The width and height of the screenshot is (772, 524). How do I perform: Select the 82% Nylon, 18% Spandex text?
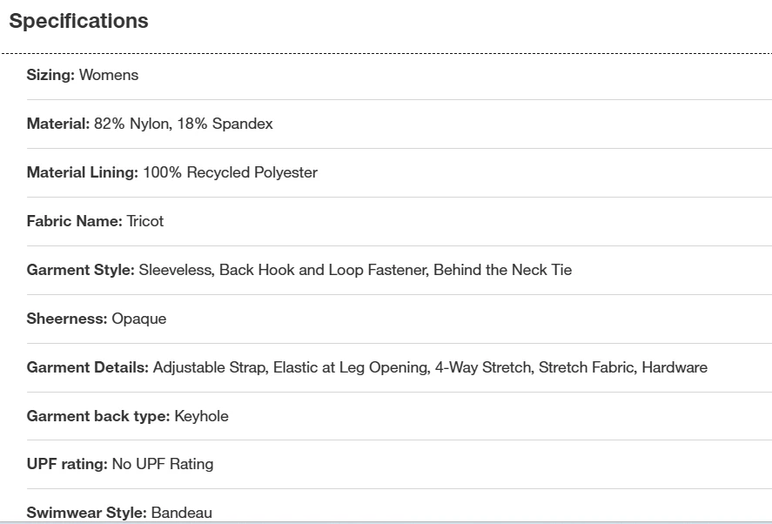coord(184,124)
